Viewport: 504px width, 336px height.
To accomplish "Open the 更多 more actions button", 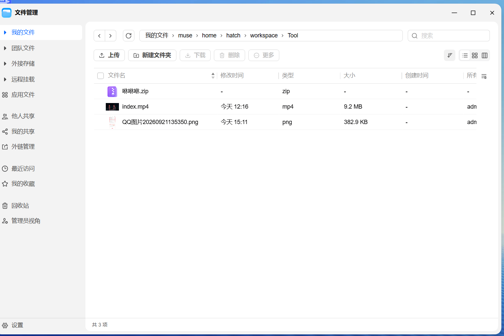I will coord(264,55).
